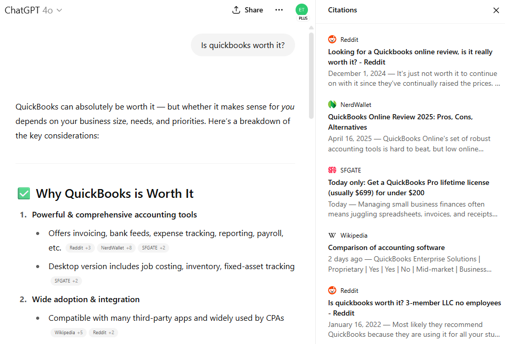Click the Reddit icon on the first citation

pos(332,39)
